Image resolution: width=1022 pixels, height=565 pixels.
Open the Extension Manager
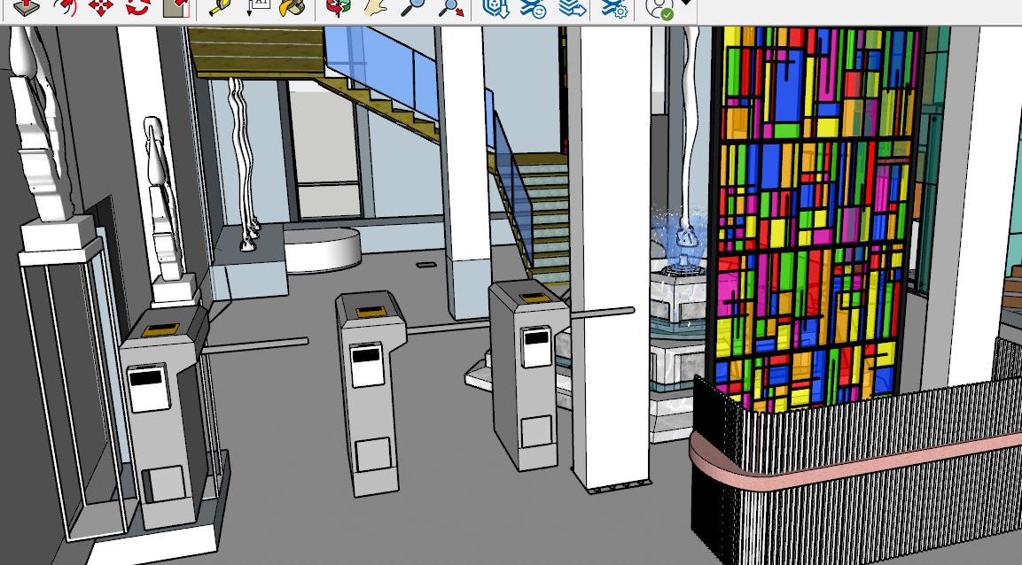click(x=614, y=7)
